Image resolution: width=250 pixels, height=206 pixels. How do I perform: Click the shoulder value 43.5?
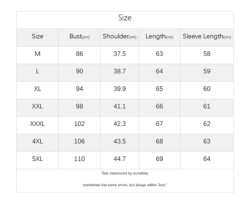[x=120, y=141]
